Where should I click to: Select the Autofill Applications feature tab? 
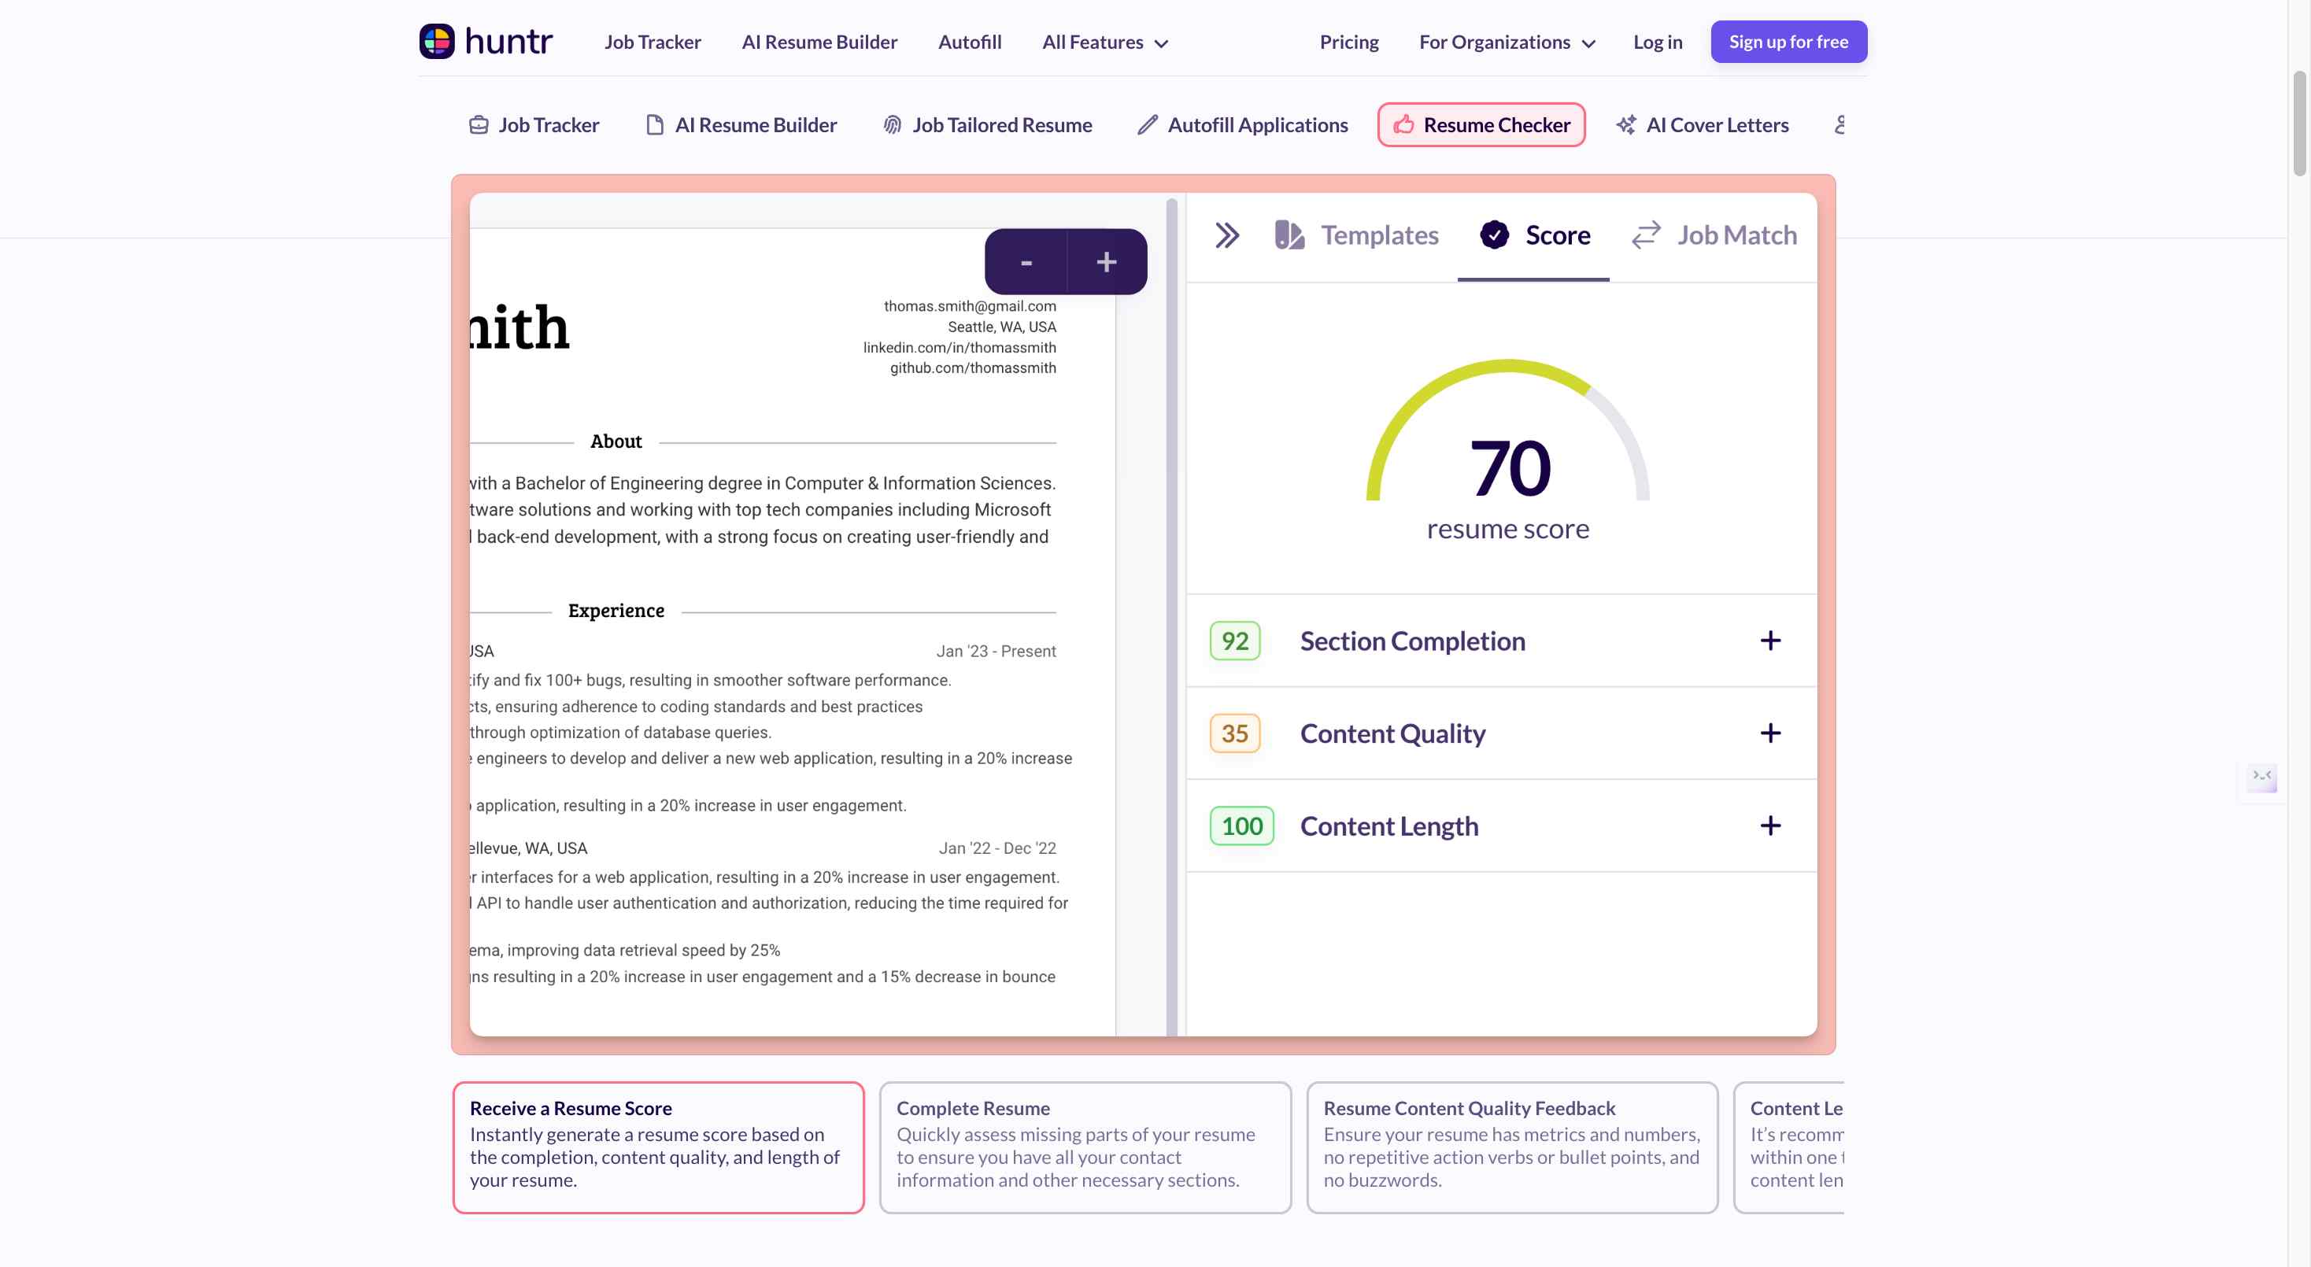pyautogui.click(x=1241, y=124)
